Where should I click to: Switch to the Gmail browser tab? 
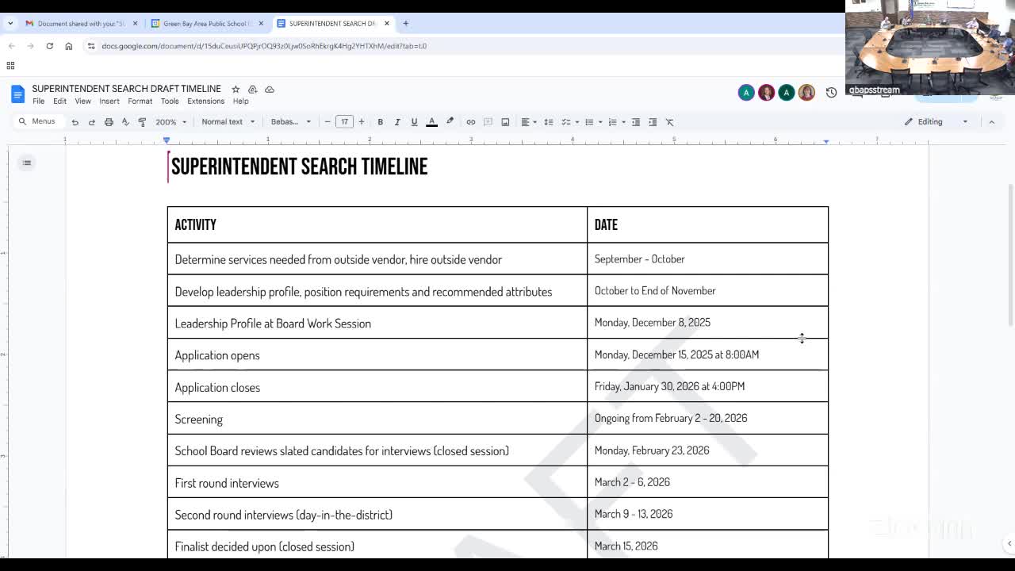tap(81, 24)
